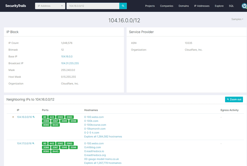
Task: Open the Explore menu
Action: tap(219, 6)
